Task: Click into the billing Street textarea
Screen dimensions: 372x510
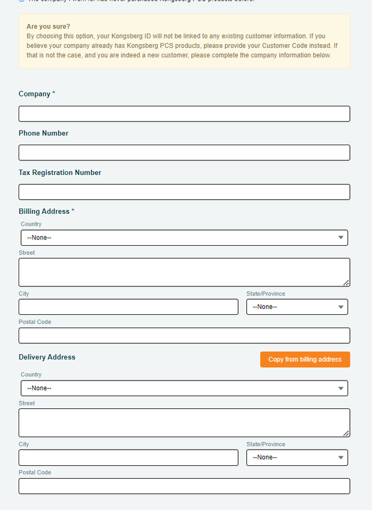Action: (x=184, y=271)
